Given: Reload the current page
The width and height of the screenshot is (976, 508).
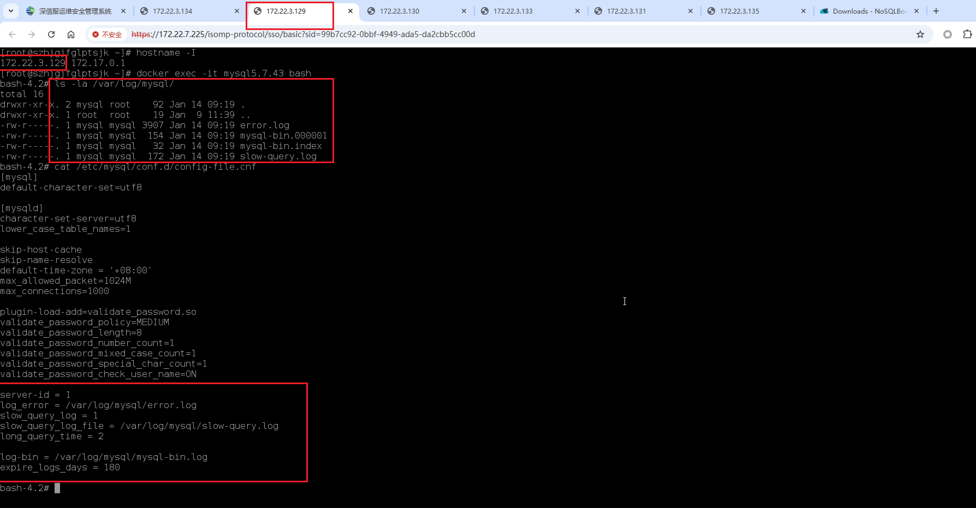Looking at the screenshot, I should point(51,34).
